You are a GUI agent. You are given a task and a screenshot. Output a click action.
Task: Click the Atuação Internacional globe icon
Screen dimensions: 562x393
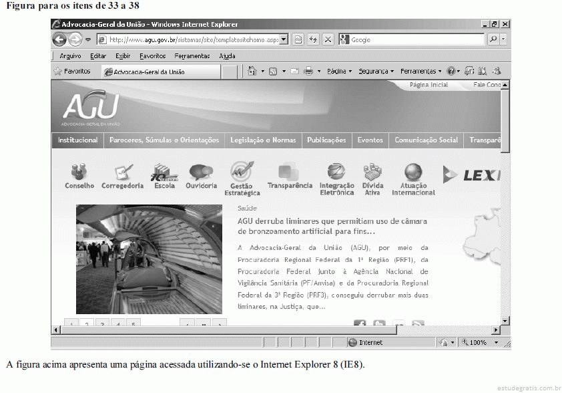413,172
